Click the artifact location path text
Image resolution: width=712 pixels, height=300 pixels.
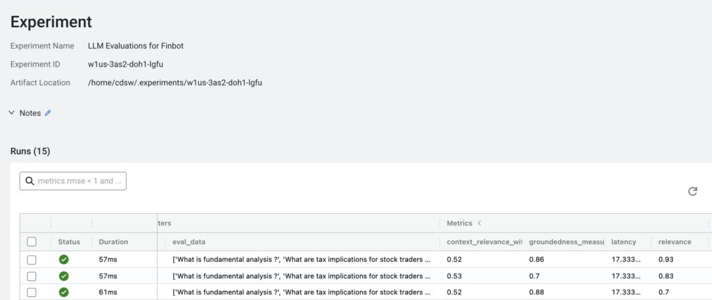pos(175,83)
